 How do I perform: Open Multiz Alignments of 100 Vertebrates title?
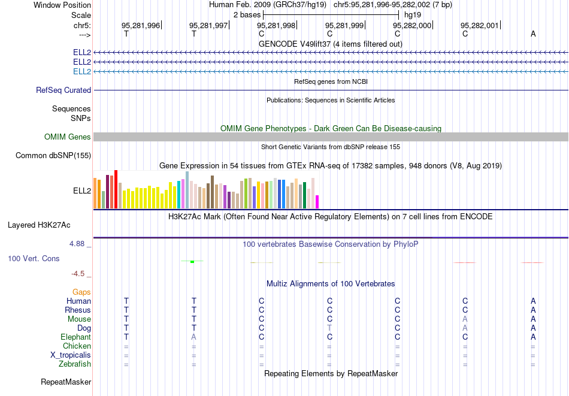coord(331,284)
